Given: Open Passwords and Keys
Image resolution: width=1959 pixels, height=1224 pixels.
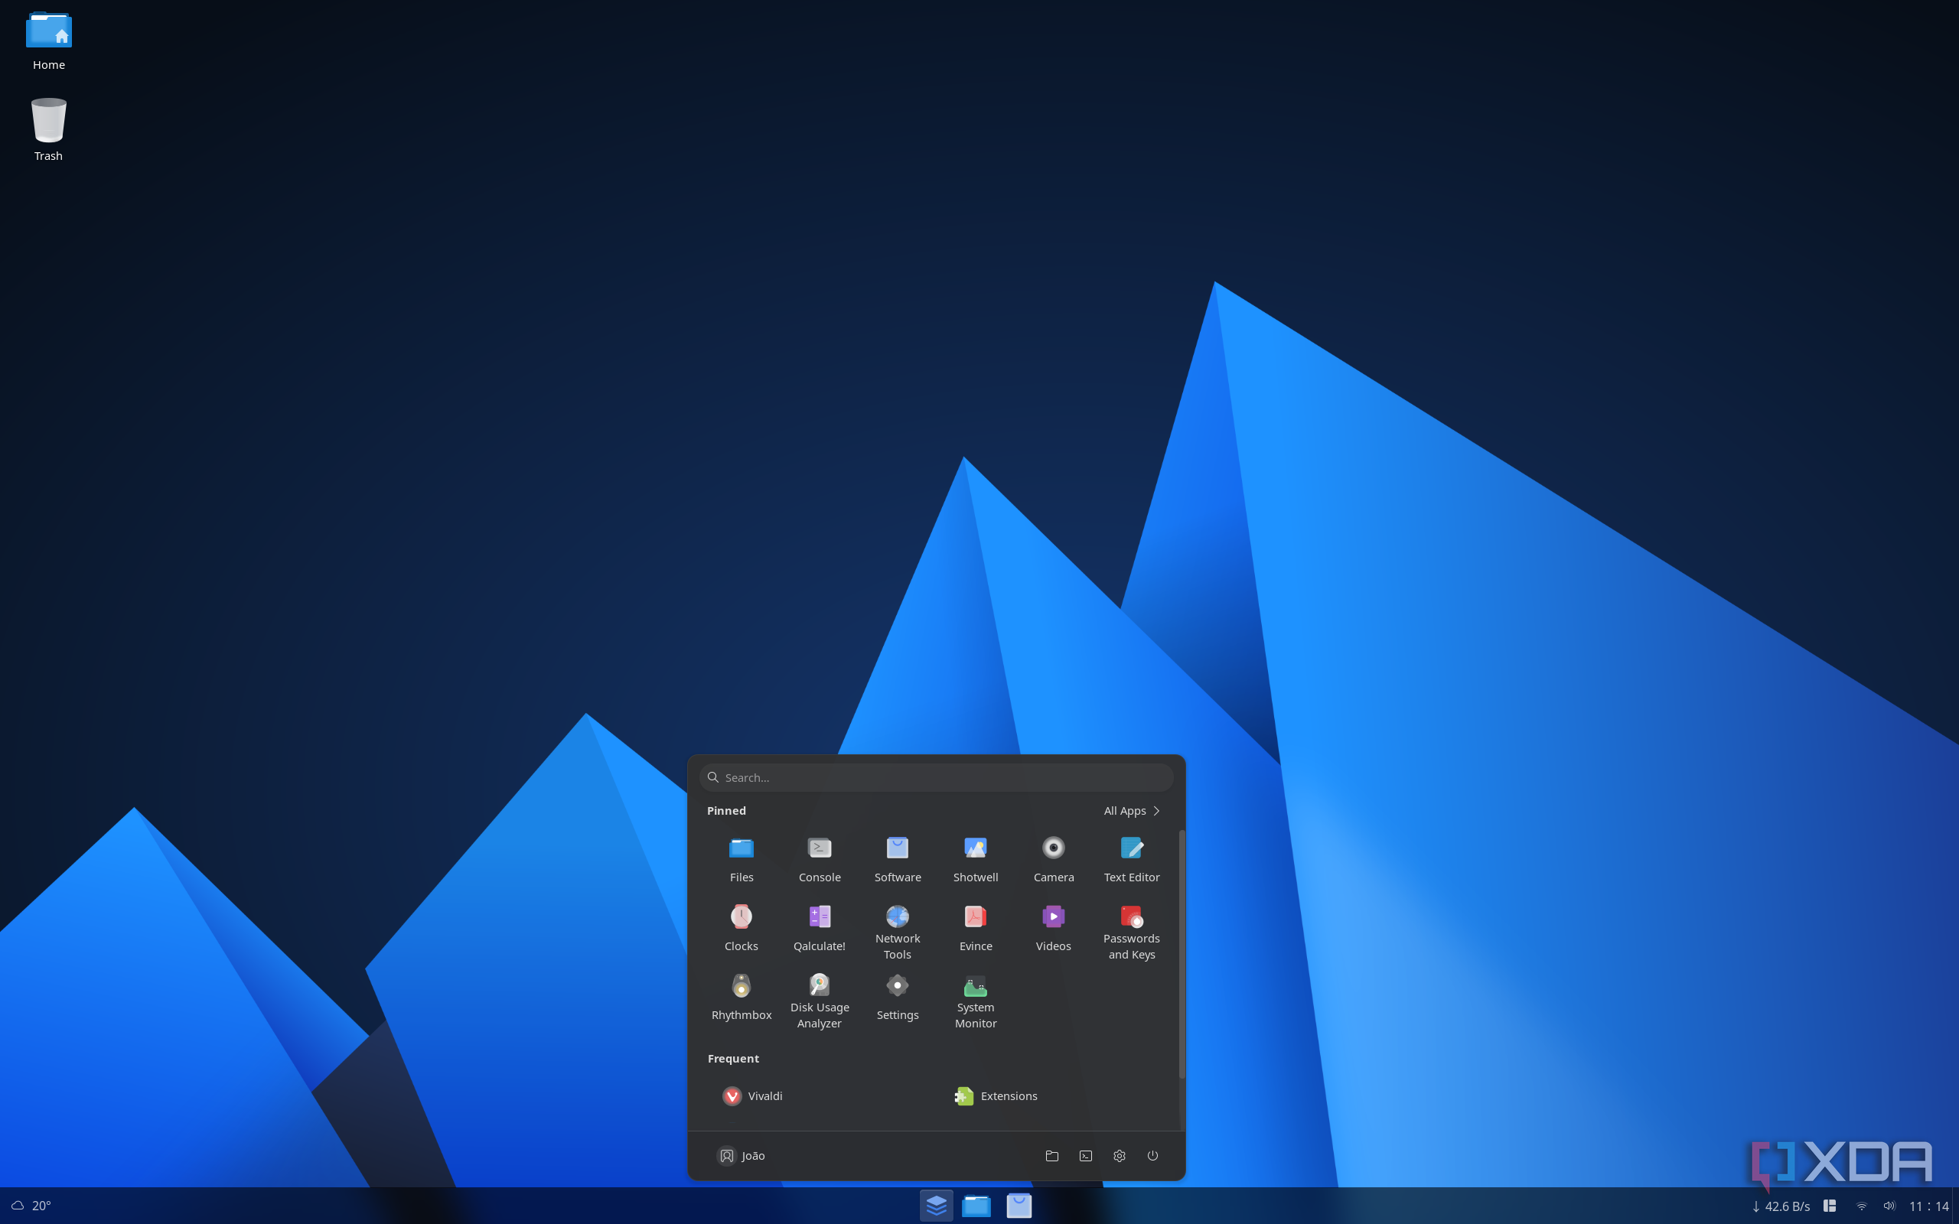Looking at the screenshot, I should click(x=1131, y=931).
